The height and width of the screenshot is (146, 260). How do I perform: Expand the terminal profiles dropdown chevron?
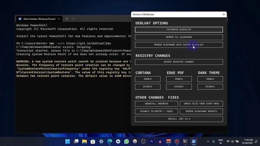point(73,19)
